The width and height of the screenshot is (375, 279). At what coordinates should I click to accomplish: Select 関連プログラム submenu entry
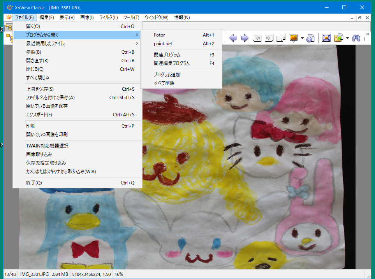pyautogui.click(x=181, y=55)
